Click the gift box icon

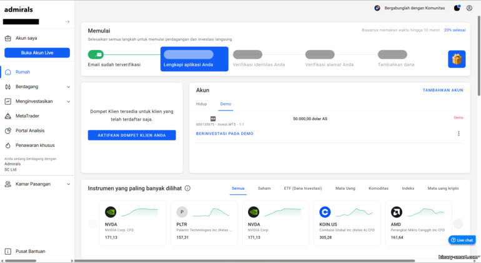(457, 59)
